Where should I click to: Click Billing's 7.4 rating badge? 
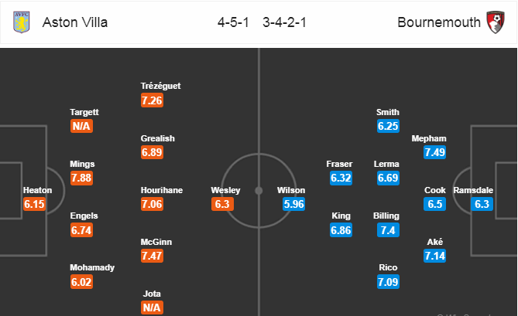(x=388, y=231)
